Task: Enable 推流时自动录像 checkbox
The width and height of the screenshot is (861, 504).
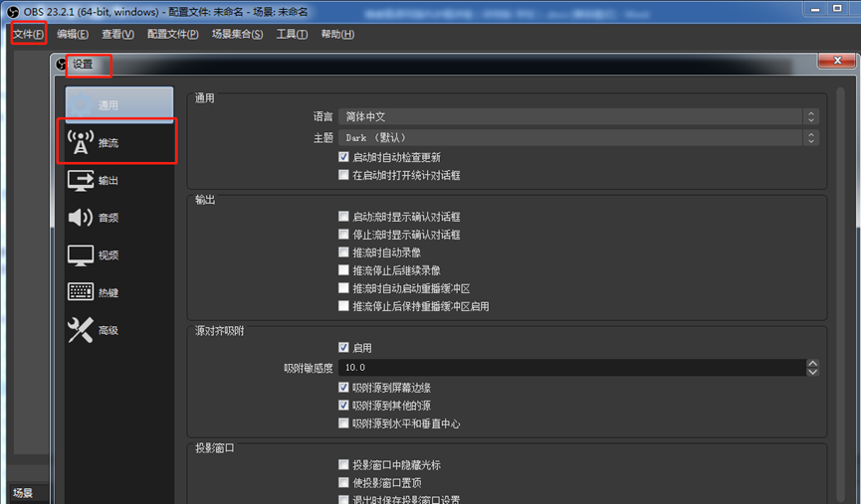Action: [343, 252]
